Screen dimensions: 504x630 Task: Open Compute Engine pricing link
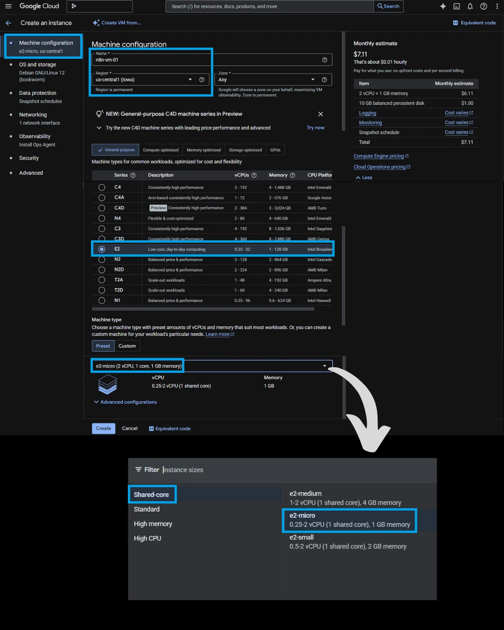click(381, 156)
